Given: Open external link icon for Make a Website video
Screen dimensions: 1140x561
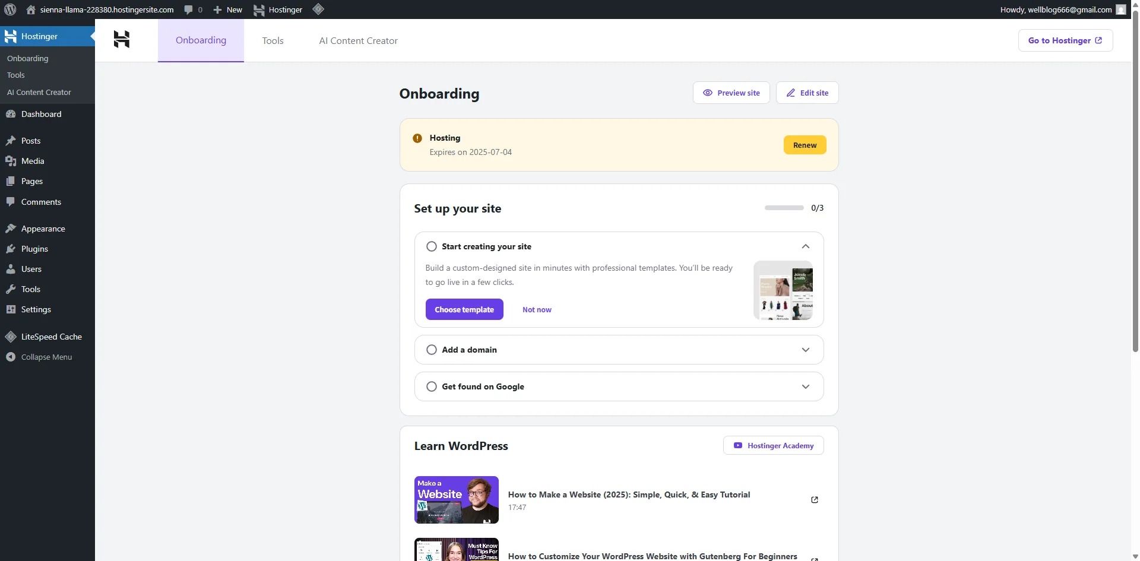Looking at the screenshot, I should 815,500.
